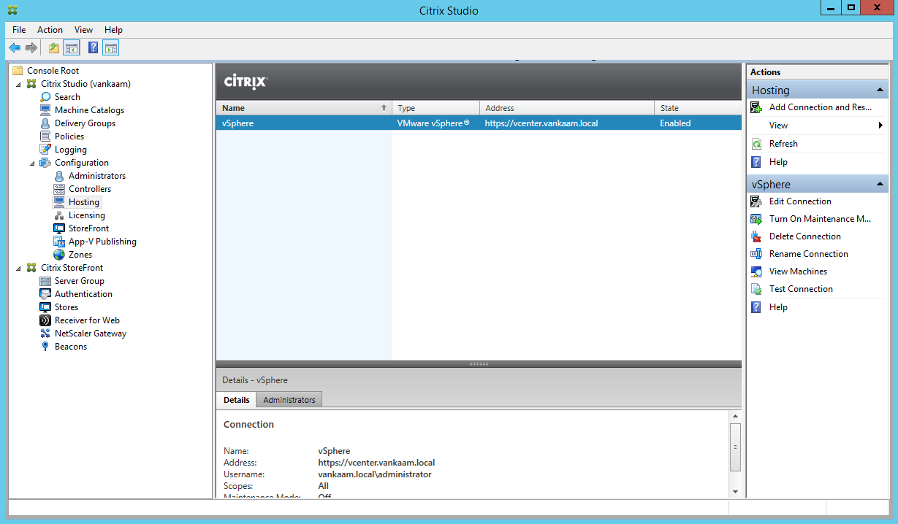The image size is (898, 524).
Task: Click Edit Connection action
Action: point(800,201)
